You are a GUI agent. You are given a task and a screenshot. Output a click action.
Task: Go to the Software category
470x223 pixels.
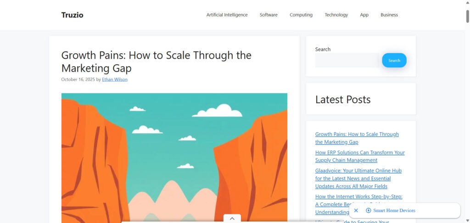pyautogui.click(x=269, y=15)
